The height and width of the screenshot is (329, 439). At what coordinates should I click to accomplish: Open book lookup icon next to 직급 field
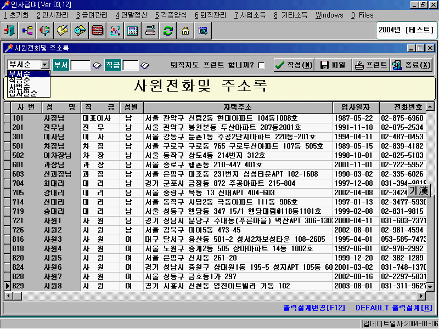[145, 65]
